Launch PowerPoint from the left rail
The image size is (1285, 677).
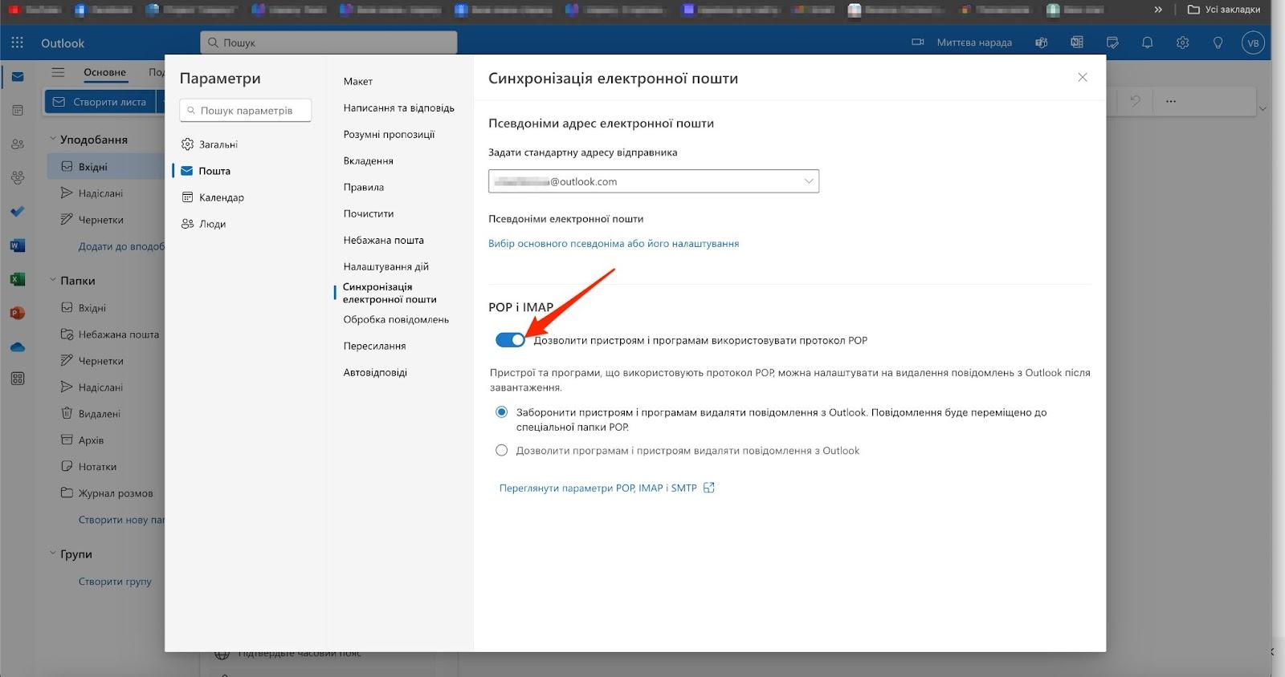click(x=18, y=313)
